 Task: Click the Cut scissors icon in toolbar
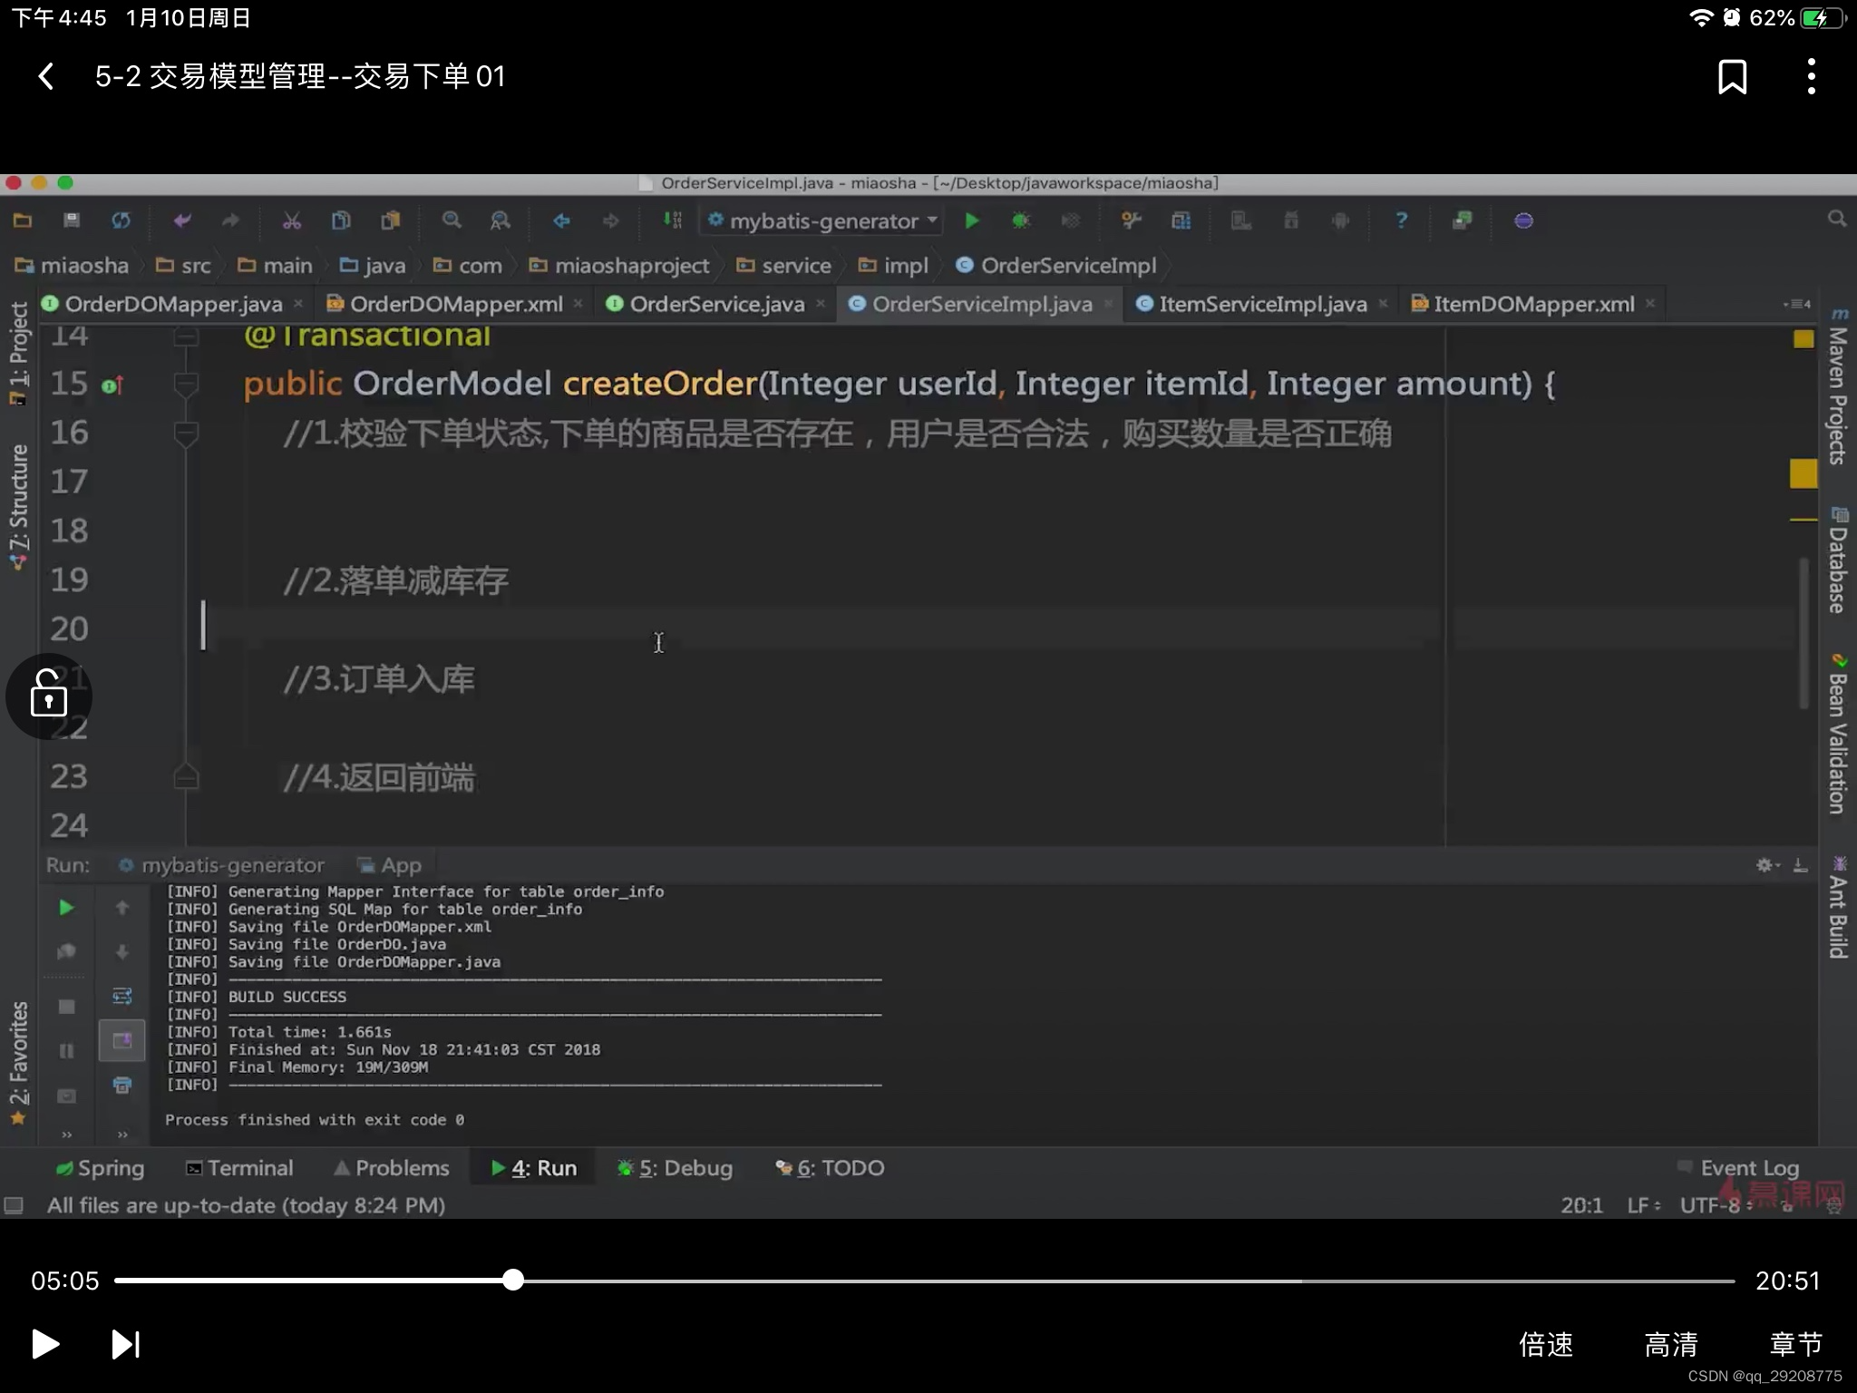click(x=291, y=220)
